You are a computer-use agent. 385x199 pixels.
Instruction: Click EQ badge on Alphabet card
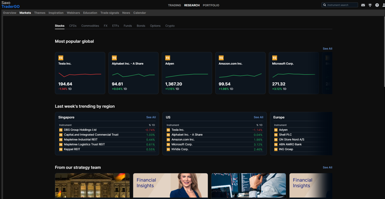point(114,58)
